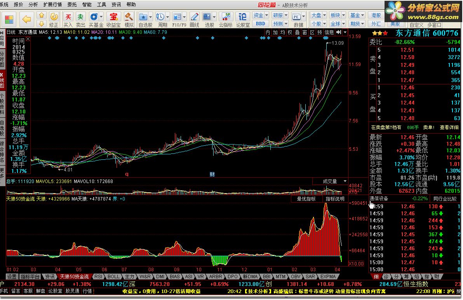Switch to the EXPMA indicator tab

[x=328, y=277]
